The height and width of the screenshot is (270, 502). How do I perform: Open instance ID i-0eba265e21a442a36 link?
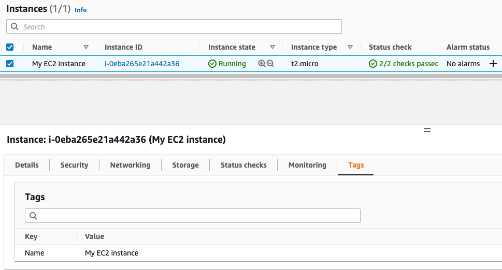tap(142, 64)
